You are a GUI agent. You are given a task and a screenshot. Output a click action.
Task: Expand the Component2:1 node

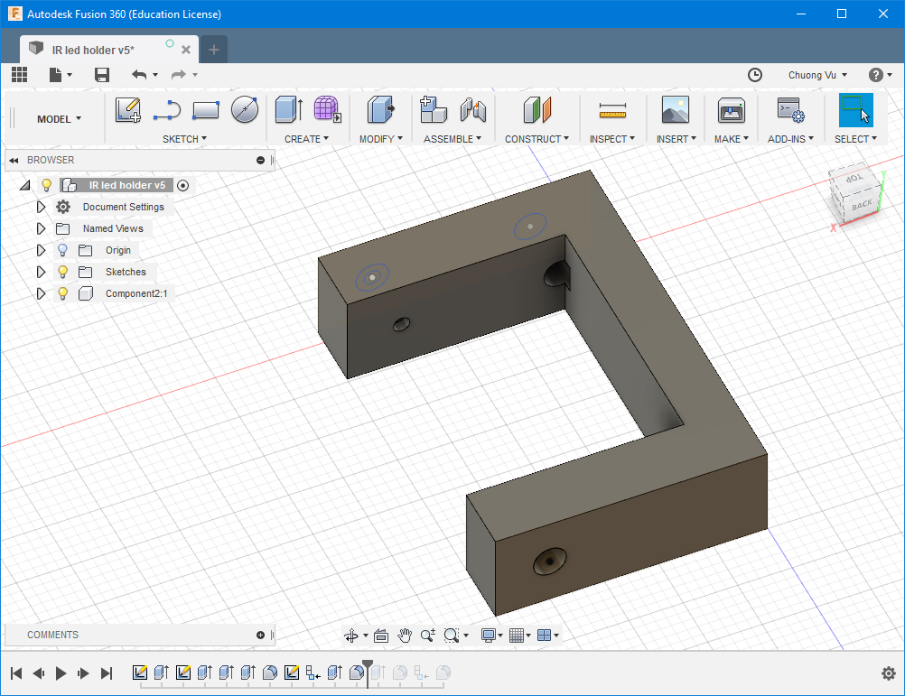41,293
